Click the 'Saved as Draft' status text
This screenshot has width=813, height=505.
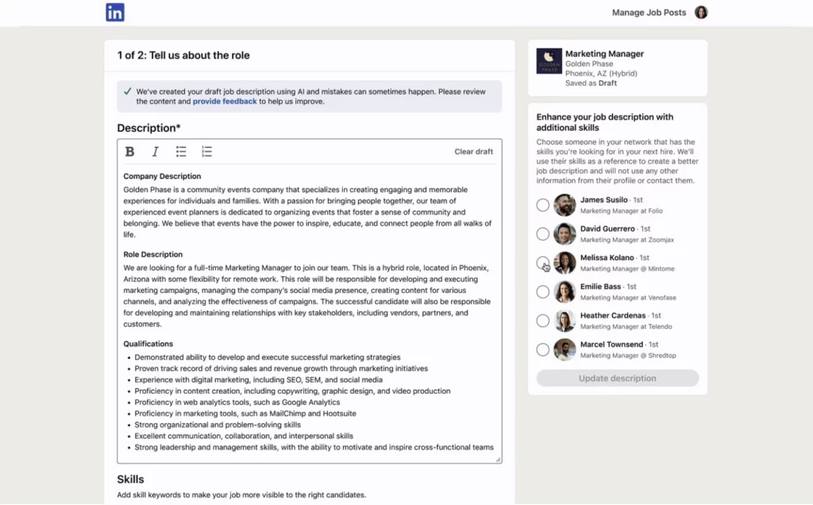[591, 83]
